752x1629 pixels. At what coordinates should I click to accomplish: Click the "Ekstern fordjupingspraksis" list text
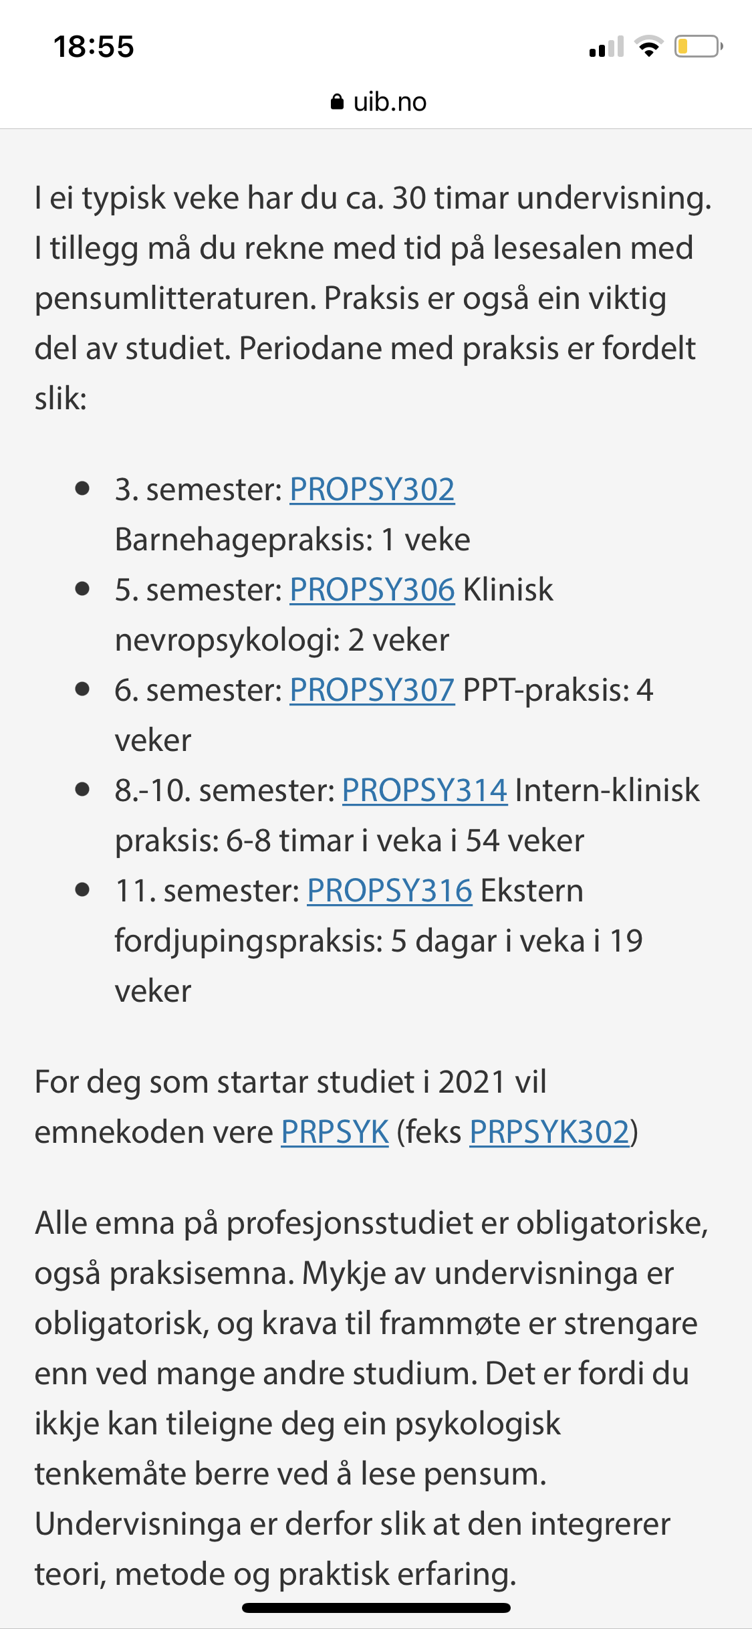[x=378, y=941]
